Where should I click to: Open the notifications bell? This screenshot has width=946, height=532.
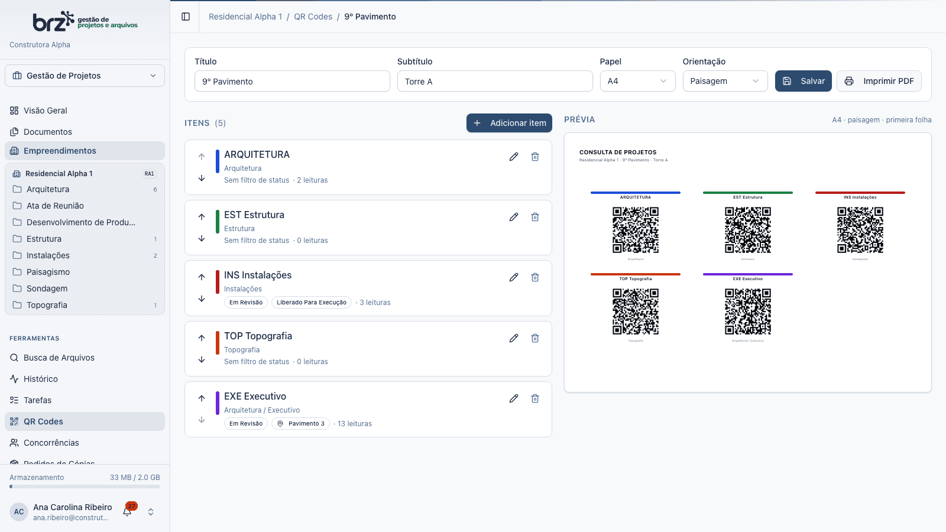(127, 511)
